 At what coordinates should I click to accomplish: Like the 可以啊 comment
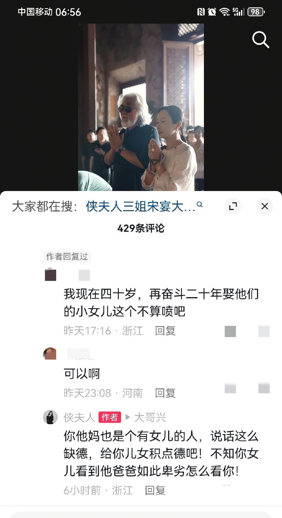coord(230,388)
